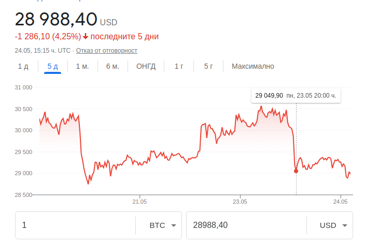
Task: Click the 24.05 date axis marker
Action: (340, 202)
